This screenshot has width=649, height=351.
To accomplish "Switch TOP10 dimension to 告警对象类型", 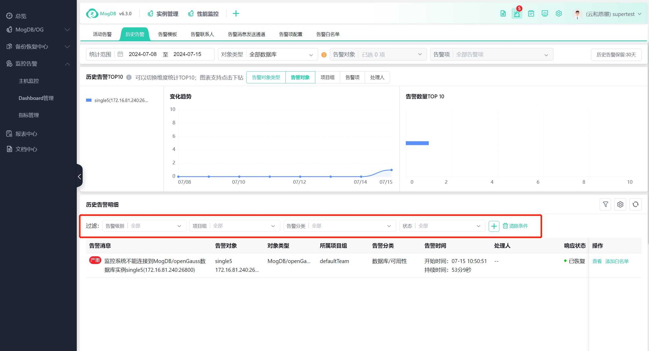I will [x=266, y=77].
